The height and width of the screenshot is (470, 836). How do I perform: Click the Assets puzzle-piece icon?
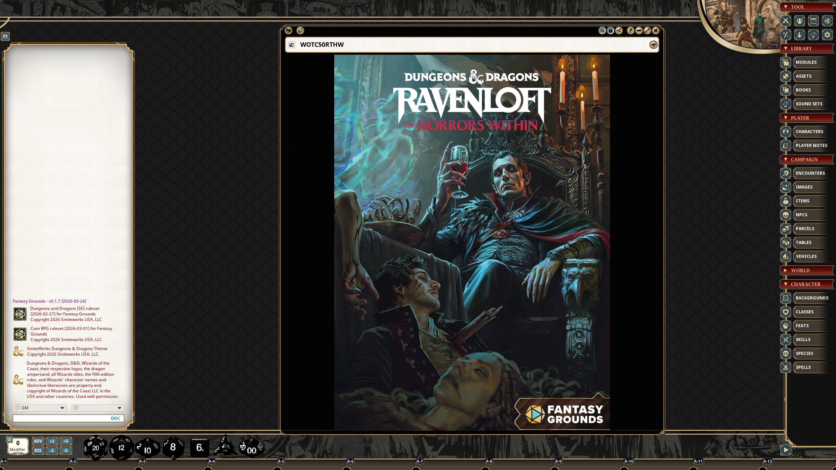point(786,76)
